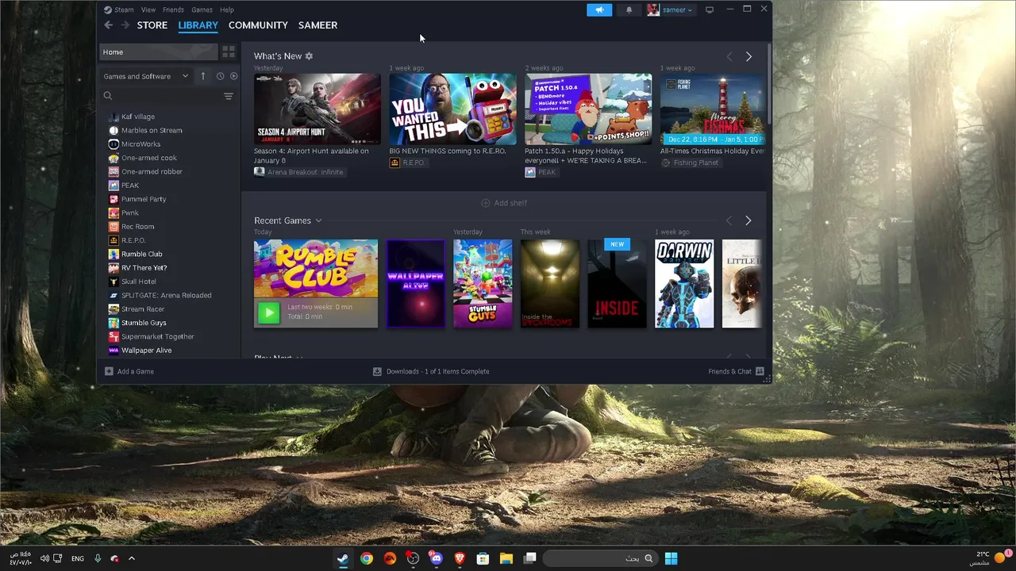Open Inside the Backrooms game cover

tap(550, 283)
